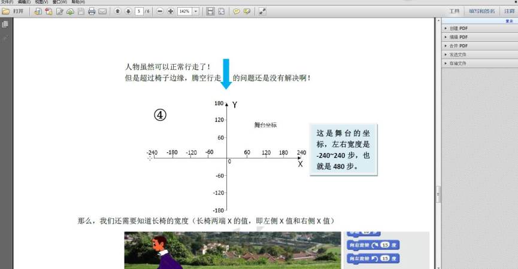Click the fit one full page icon

point(221,11)
